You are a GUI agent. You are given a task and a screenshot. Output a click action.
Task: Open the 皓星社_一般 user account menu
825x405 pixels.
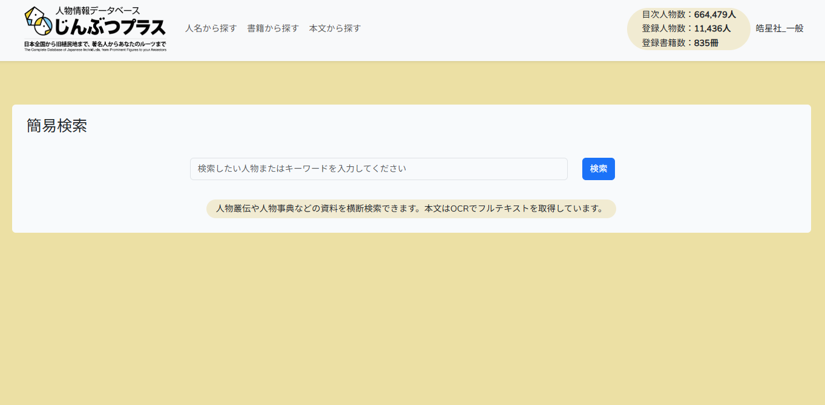tap(780, 28)
